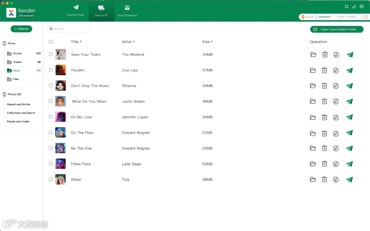Click music convert icon for Don't Stop The Music

(336, 86)
